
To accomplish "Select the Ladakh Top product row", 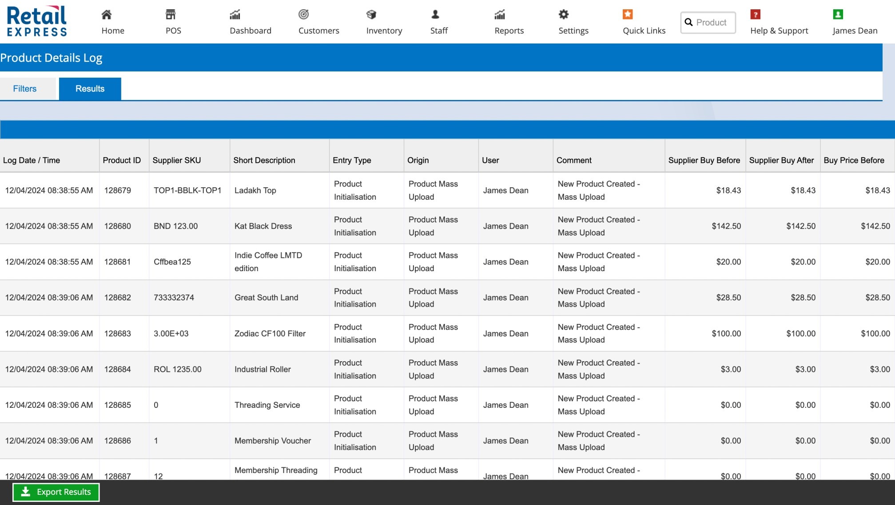I will [x=255, y=190].
